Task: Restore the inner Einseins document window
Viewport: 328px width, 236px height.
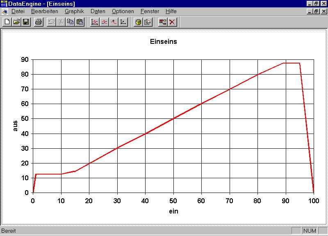Action: pos(316,11)
